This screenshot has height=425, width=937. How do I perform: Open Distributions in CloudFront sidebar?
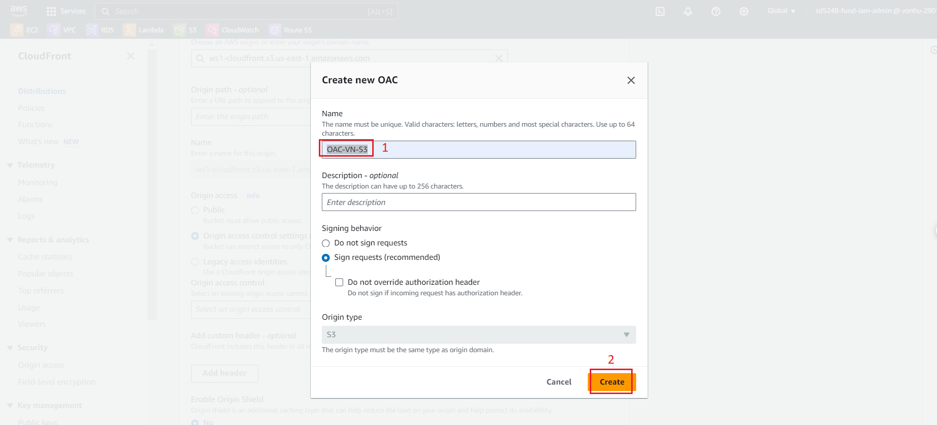[42, 91]
